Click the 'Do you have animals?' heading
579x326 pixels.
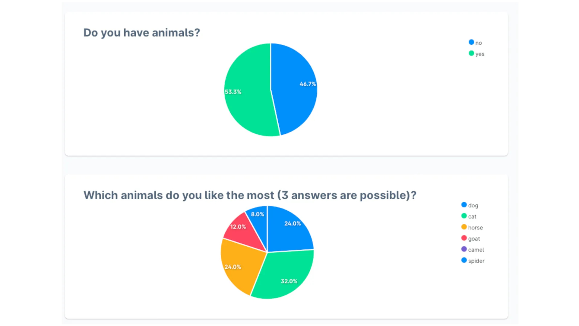click(141, 33)
